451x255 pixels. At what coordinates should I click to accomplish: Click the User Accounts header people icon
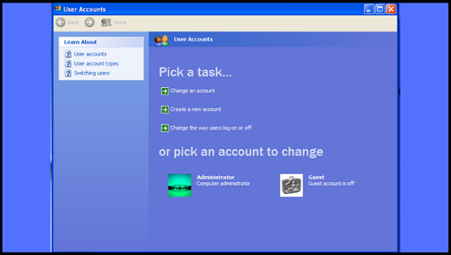point(162,40)
